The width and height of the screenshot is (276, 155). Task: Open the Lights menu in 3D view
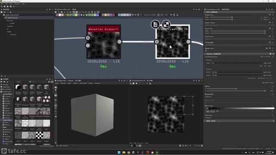point(69,83)
